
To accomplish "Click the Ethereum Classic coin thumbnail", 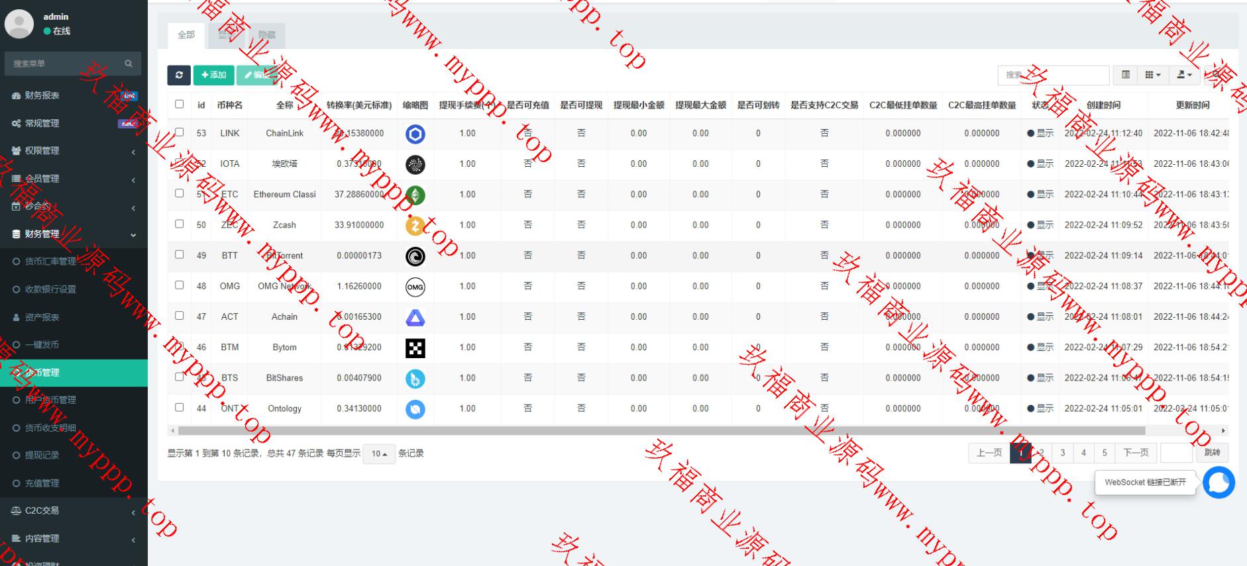I will (415, 195).
